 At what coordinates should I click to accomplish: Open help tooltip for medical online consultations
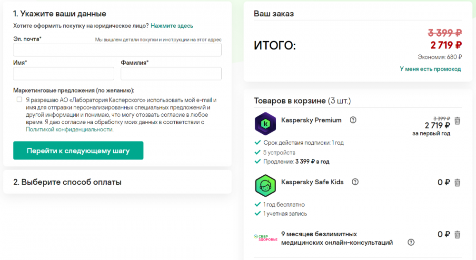(411, 242)
